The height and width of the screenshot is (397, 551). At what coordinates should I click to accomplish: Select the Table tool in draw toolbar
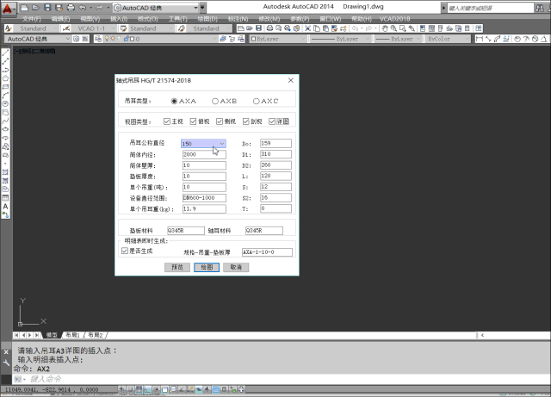(5, 197)
